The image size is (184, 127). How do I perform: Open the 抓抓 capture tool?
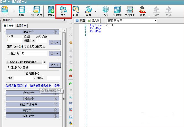point(75,11)
